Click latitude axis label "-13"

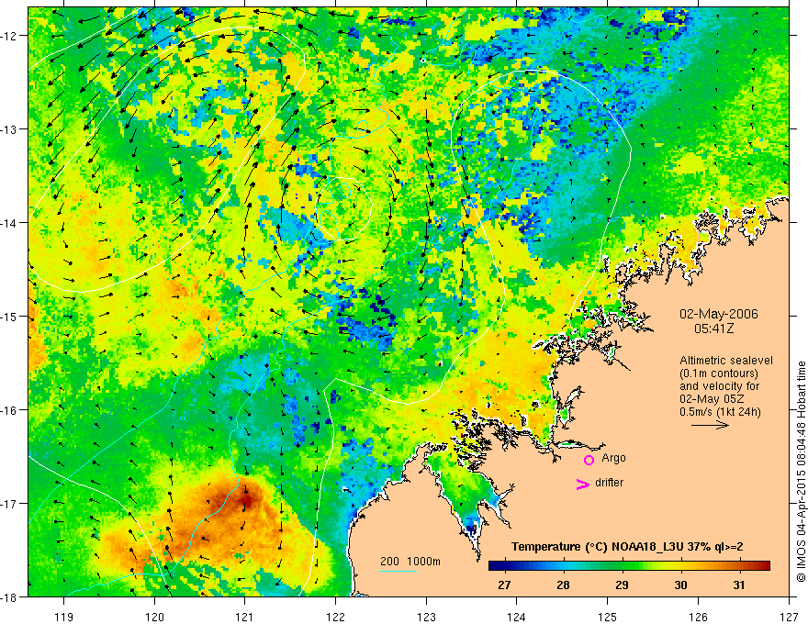(x=9, y=129)
